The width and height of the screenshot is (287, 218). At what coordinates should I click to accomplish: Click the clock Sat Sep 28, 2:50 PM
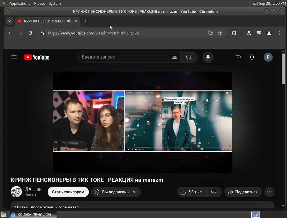point(269,3)
